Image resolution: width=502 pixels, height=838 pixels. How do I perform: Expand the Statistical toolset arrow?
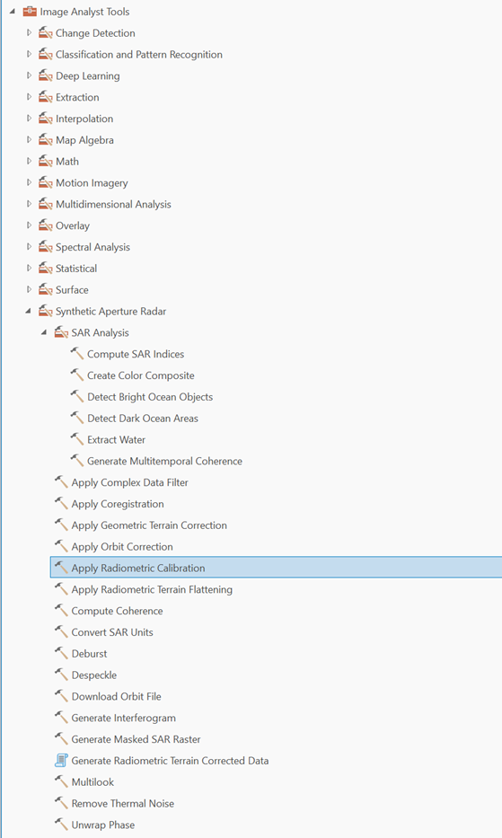click(x=29, y=268)
